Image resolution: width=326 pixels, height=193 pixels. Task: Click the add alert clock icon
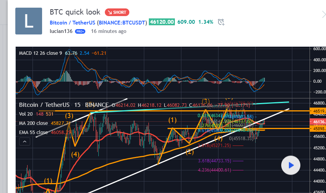click(221, 22)
